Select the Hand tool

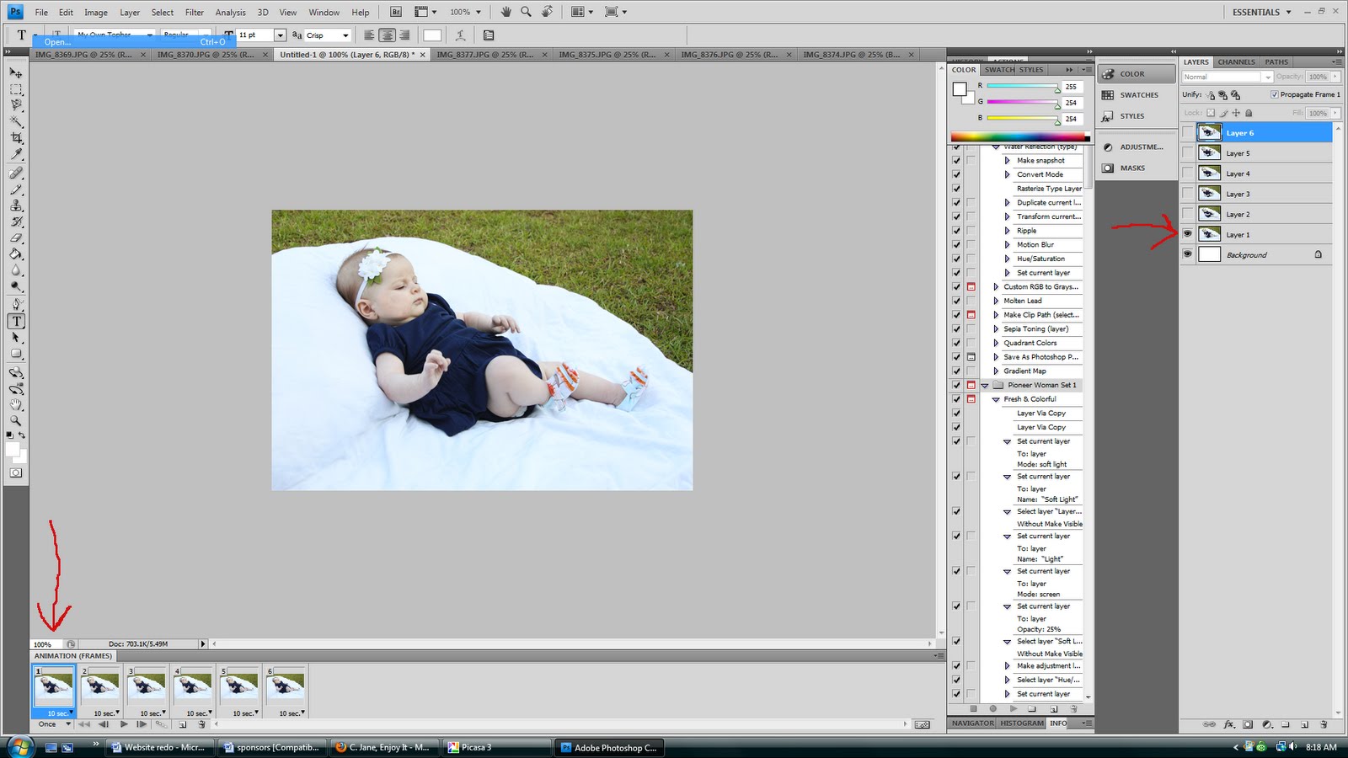(x=16, y=405)
